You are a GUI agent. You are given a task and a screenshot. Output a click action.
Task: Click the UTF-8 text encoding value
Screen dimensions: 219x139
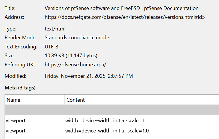tap(51, 47)
